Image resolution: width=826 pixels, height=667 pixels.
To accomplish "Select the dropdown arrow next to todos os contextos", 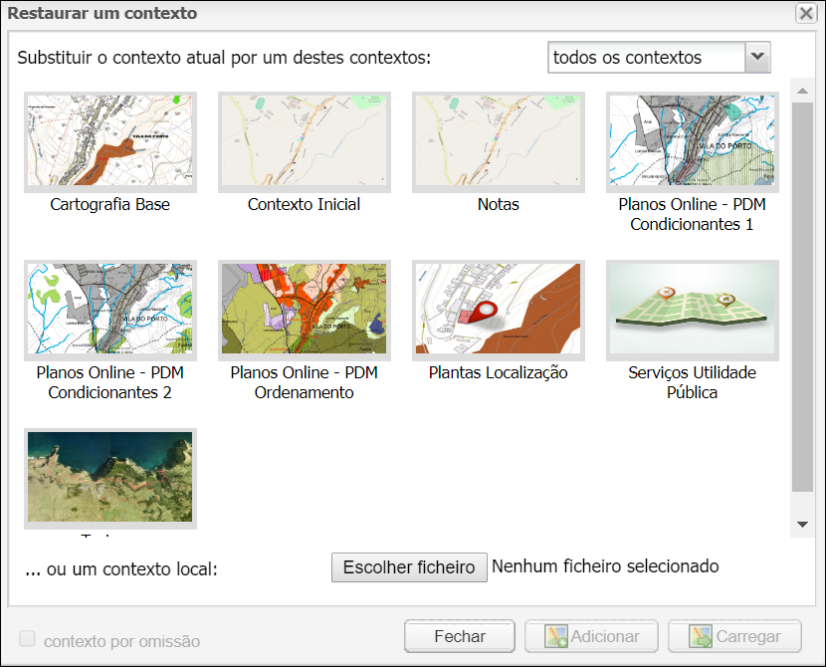I will (x=758, y=57).
